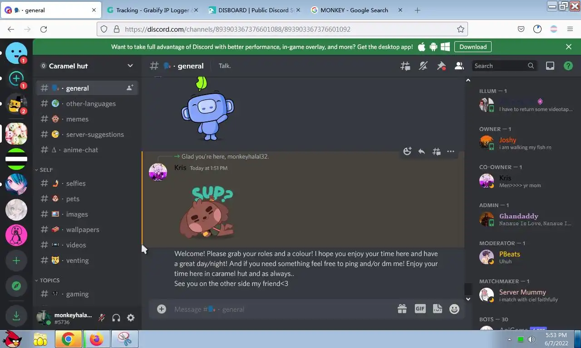Click Search field in Discord header

pyautogui.click(x=504, y=66)
